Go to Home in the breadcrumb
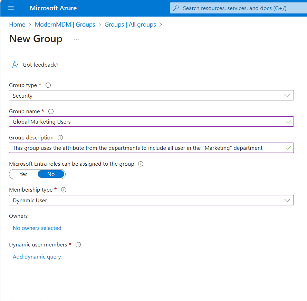The width and height of the screenshot is (307, 301). (17, 25)
